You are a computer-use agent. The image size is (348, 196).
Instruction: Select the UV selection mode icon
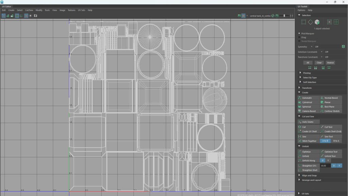pyautogui.click(x=303, y=22)
